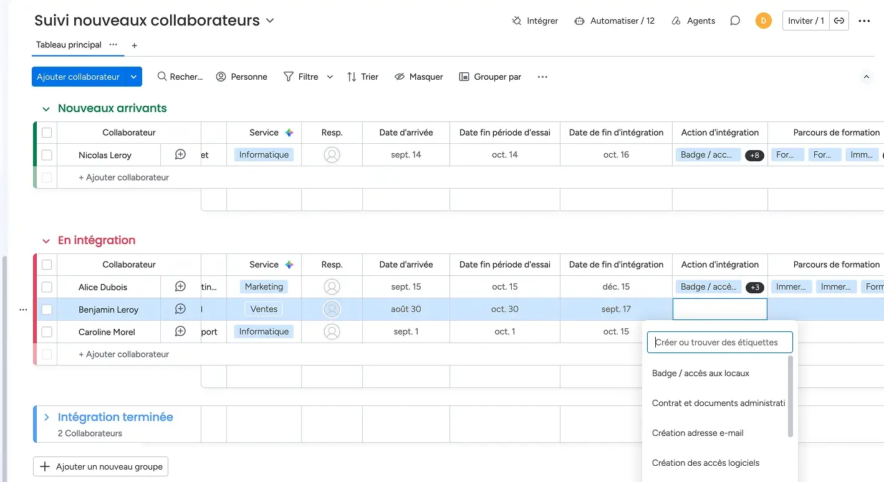The width and height of the screenshot is (884, 482).
Task: Open conversation for Benjamin Leroy
Action: pyautogui.click(x=180, y=309)
